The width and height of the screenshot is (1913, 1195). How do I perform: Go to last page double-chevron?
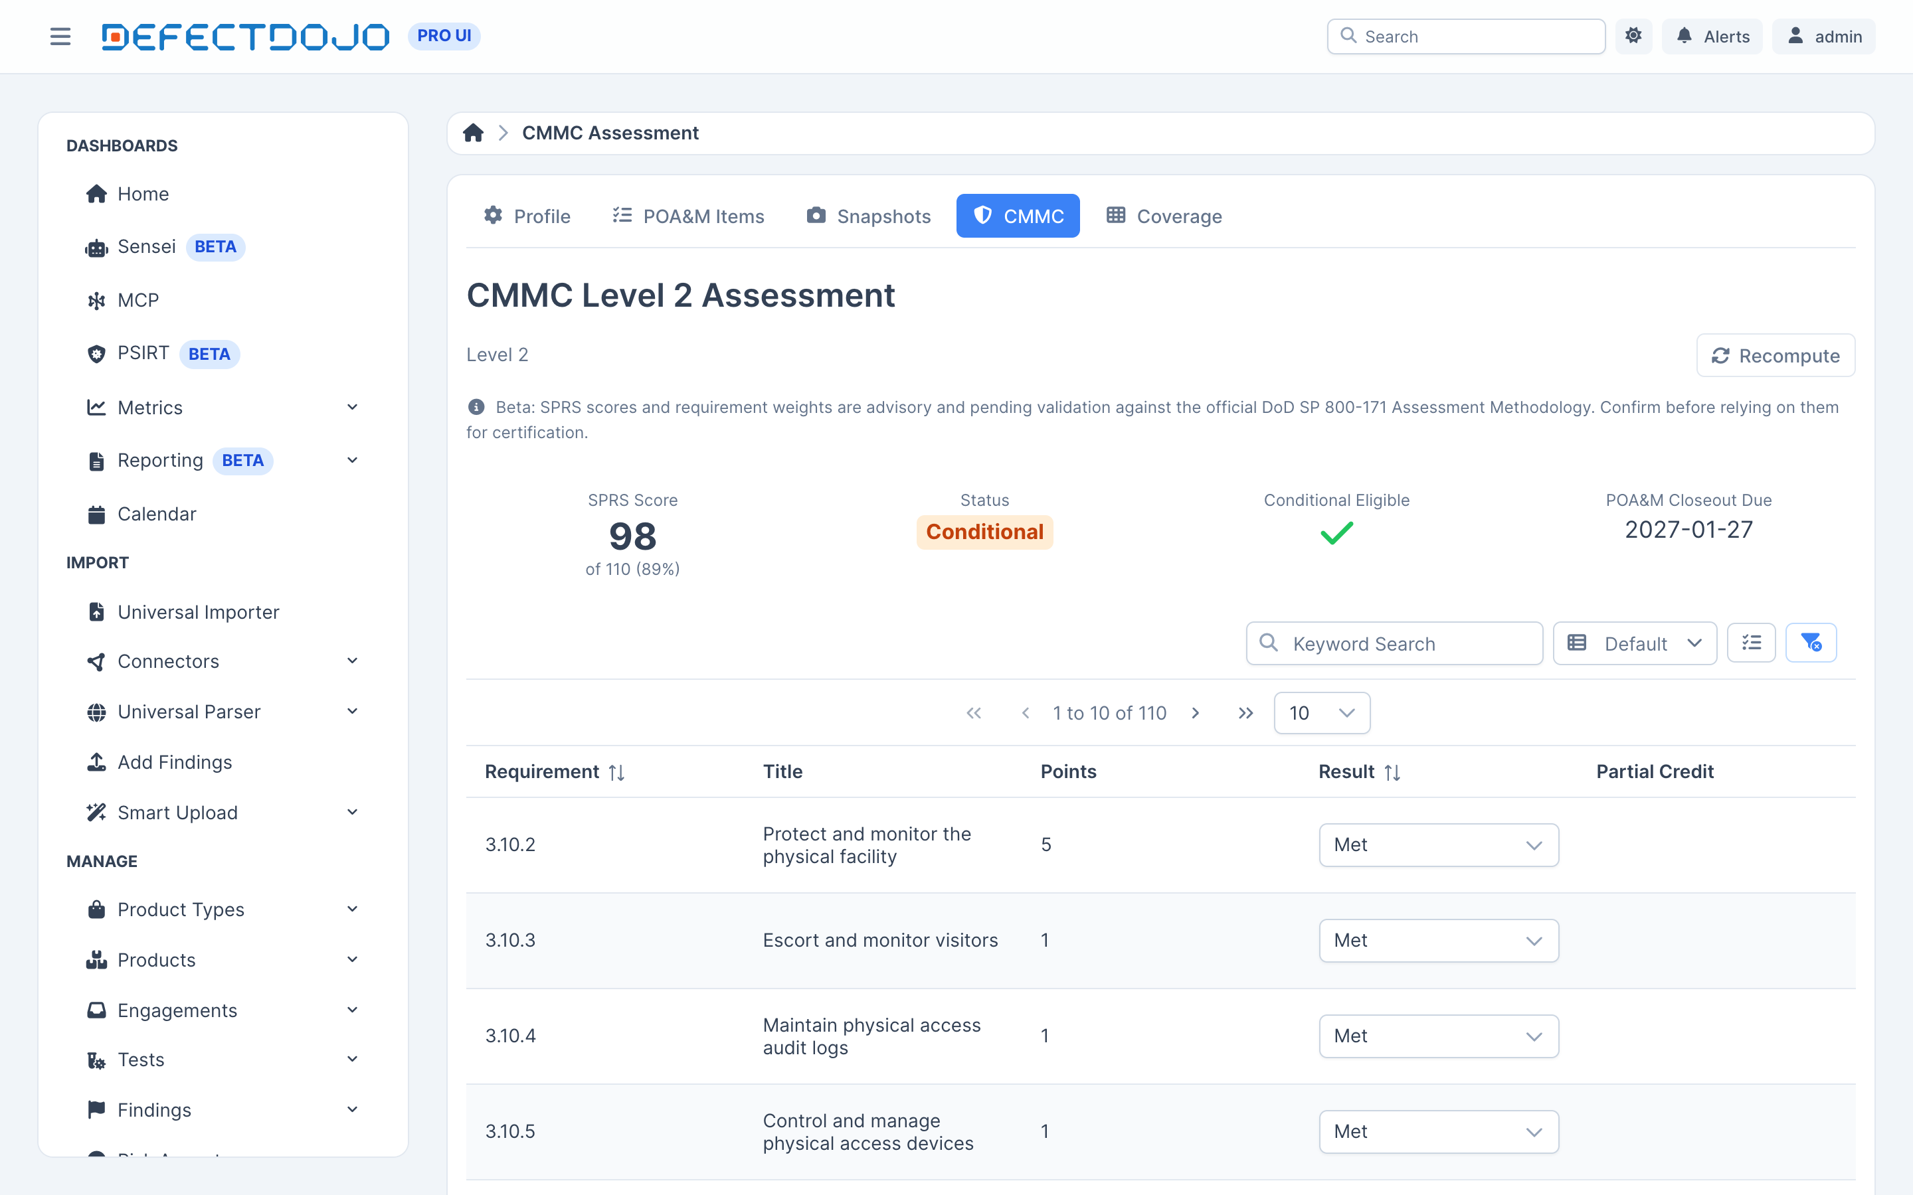[1246, 713]
